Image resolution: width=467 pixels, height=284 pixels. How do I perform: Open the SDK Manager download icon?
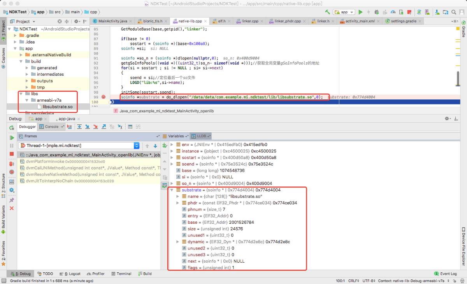[x=438, y=12]
